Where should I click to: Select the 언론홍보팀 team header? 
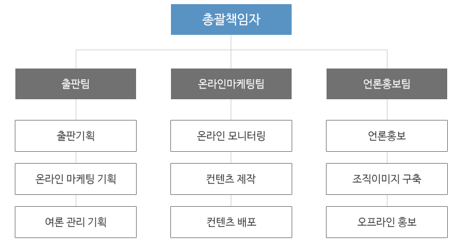[x=386, y=84]
